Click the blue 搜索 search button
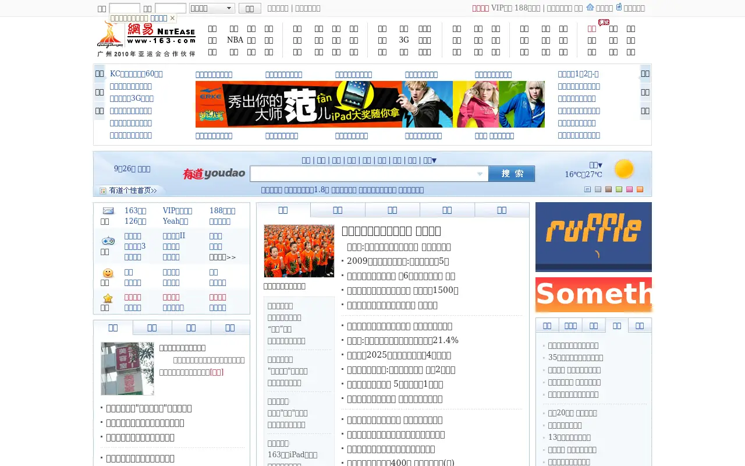The width and height of the screenshot is (745, 466). pyautogui.click(x=512, y=174)
